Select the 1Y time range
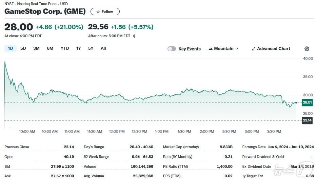This screenshot has width=317, height=181. (x=79, y=48)
